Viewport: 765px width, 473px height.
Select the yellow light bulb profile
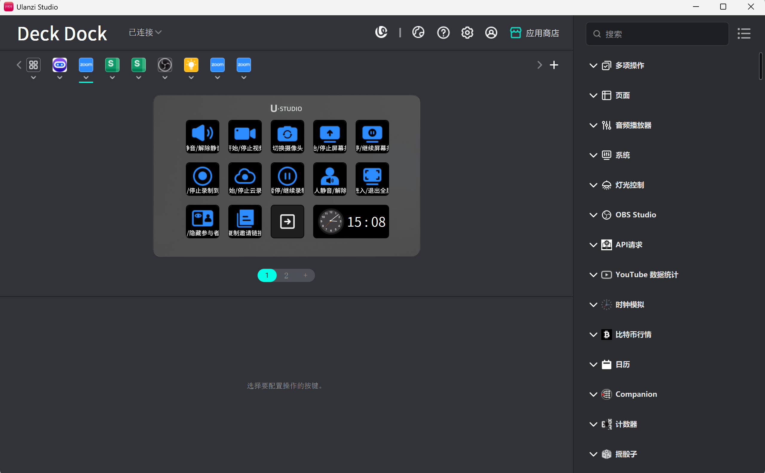(x=191, y=65)
